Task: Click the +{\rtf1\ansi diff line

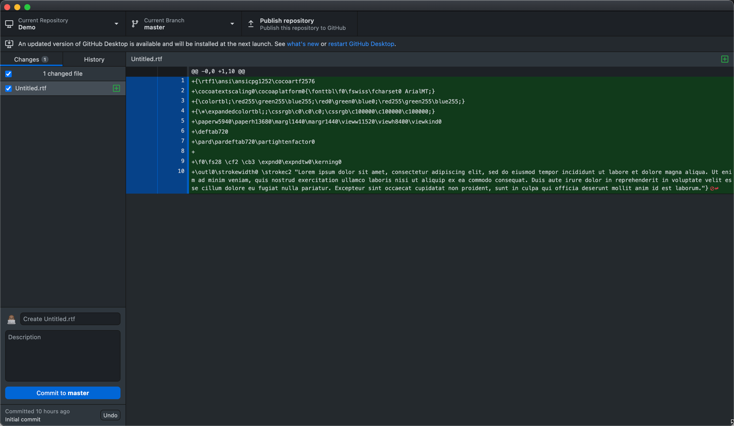Action: click(253, 81)
